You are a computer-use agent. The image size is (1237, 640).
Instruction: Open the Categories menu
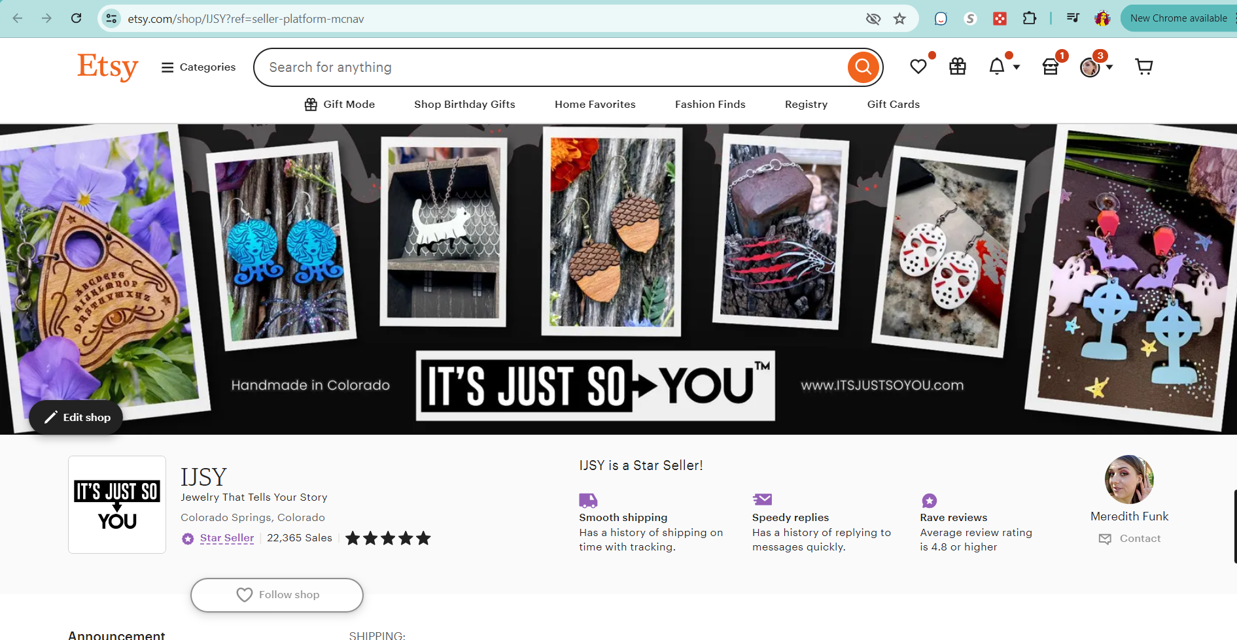pos(198,67)
